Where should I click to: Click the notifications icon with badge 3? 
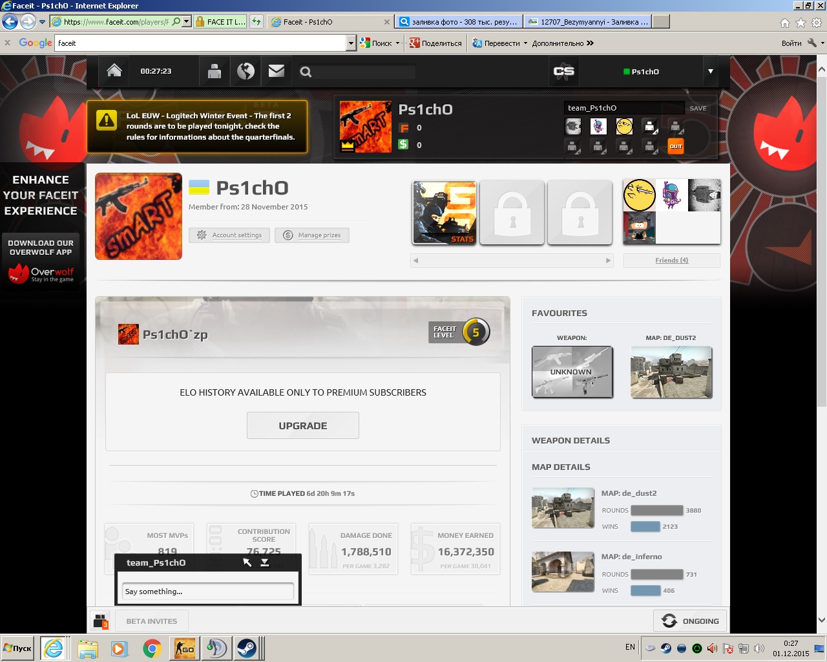click(100, 621)
